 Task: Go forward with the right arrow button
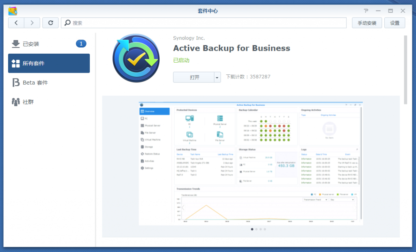(32, 23)
